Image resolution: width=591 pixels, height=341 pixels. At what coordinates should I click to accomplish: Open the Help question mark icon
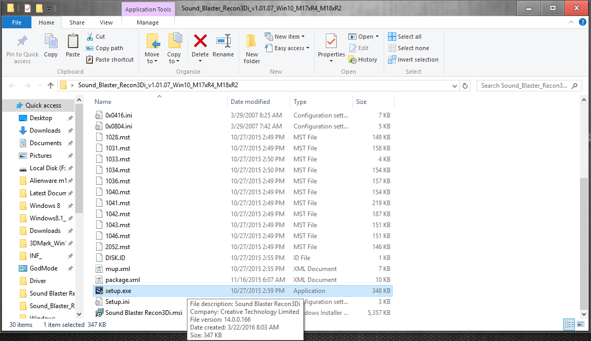coord(582,22)
